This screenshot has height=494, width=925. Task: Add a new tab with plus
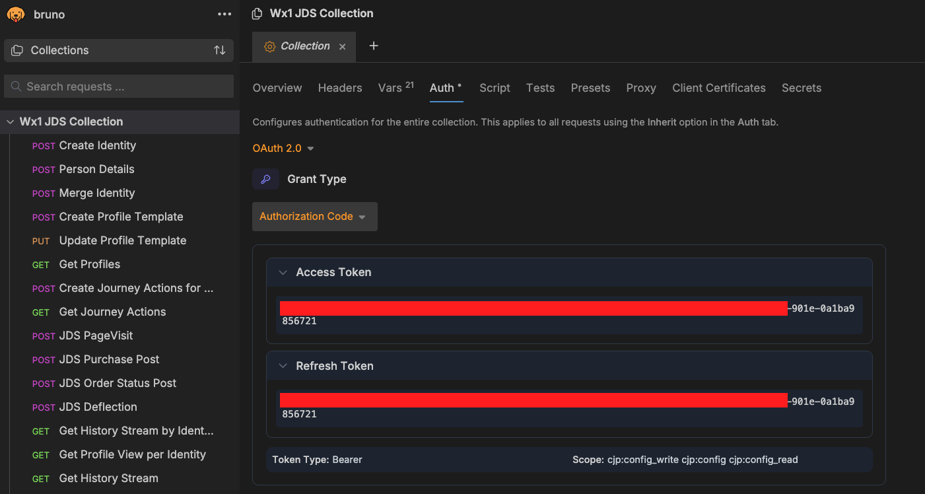click(374, 46)
